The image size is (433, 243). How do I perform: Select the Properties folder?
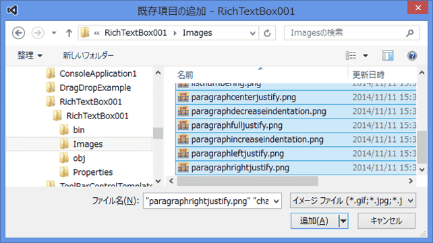(93, 172)
